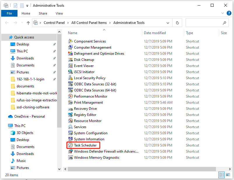Open the View ribbon tab
The image size is (234, 180).
(59, 13)
